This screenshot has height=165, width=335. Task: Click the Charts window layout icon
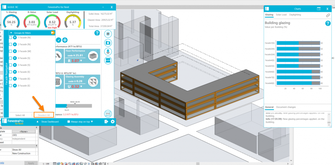319,9
